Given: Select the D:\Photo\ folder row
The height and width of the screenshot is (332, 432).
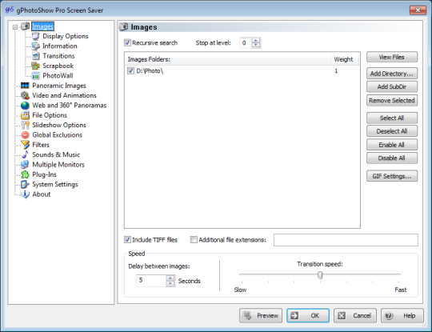Looking at the screenshot, I should 242,71.
